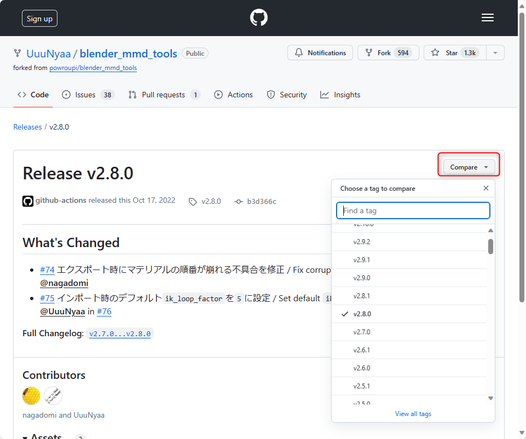
Task: Fork the blender_mmd_tools repository
Action: [x=388, y=52]
